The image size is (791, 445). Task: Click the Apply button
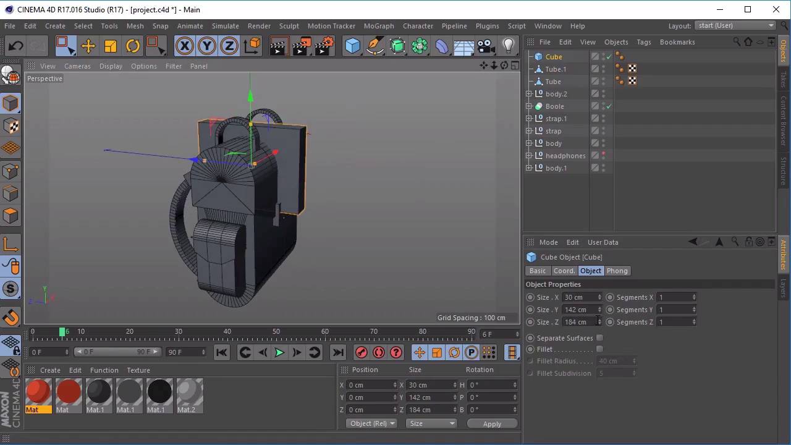point(492,423)
